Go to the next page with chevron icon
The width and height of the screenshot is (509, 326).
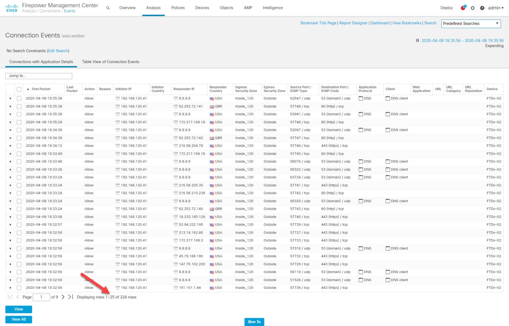[x=63, y=297]
